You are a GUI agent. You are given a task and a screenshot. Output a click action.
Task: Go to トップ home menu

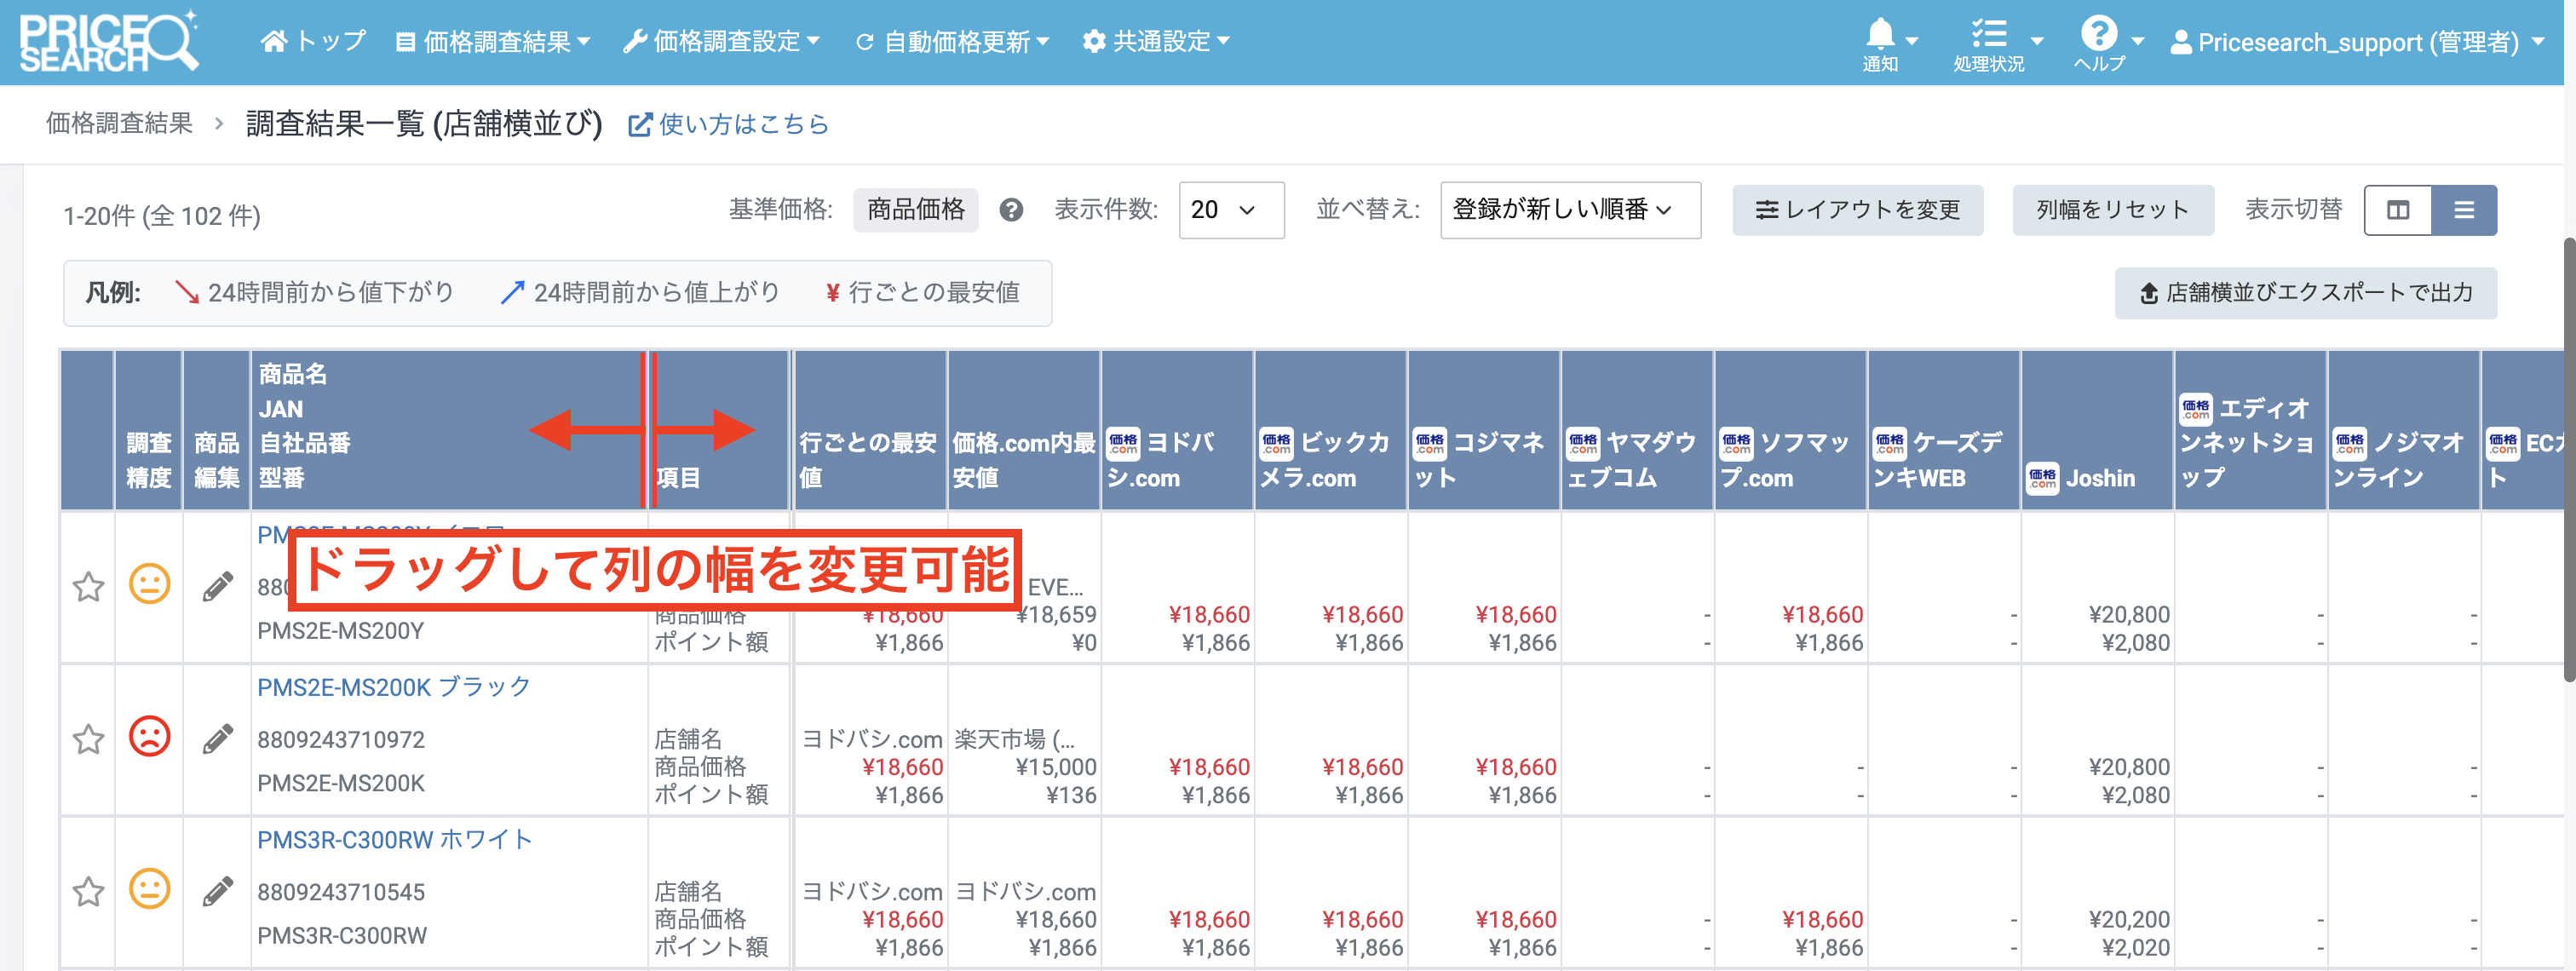coord(313,42)
